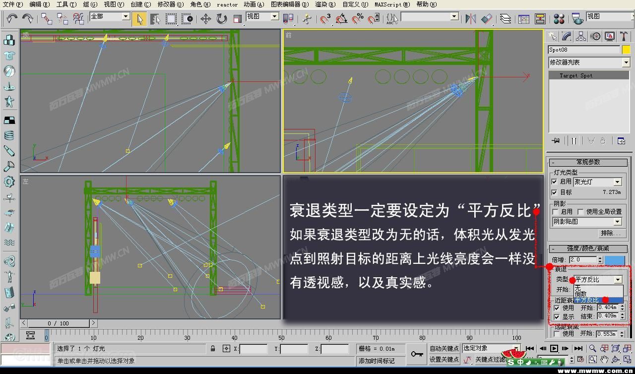Select the Move tool
635x374 pixels.
(205, 19)
